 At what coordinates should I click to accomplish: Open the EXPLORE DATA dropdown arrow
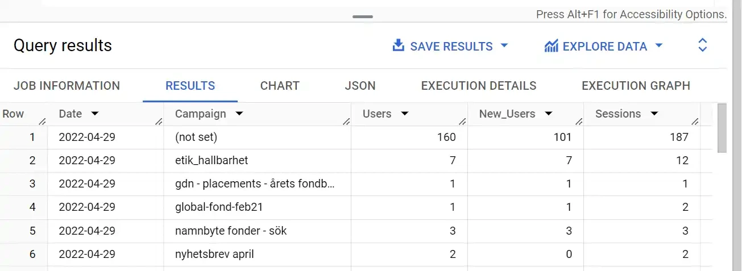659,46
